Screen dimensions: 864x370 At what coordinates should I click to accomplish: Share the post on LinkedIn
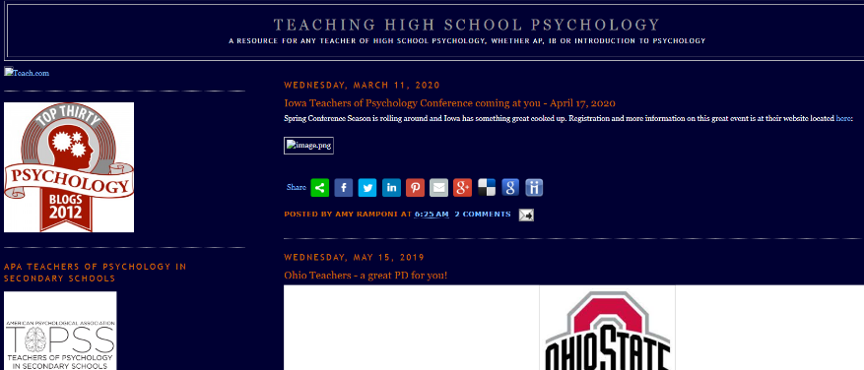(x=391, y=188)
